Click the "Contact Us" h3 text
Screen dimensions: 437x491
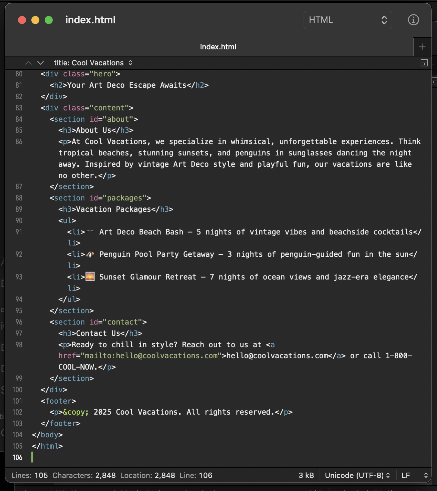click(98, 333)
